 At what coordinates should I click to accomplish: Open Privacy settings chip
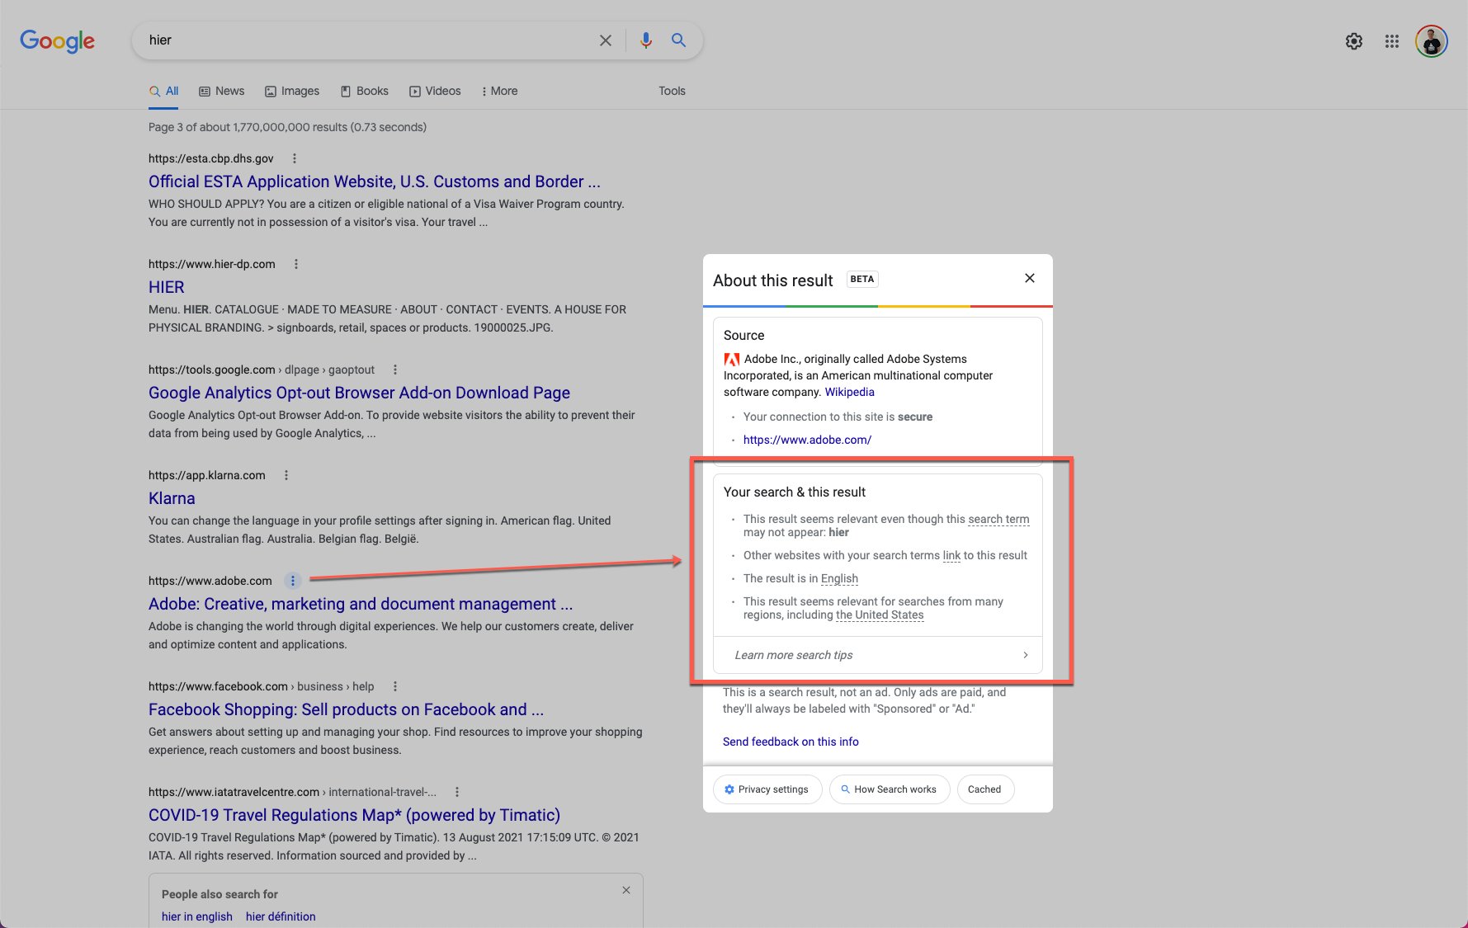coord(767,789)
